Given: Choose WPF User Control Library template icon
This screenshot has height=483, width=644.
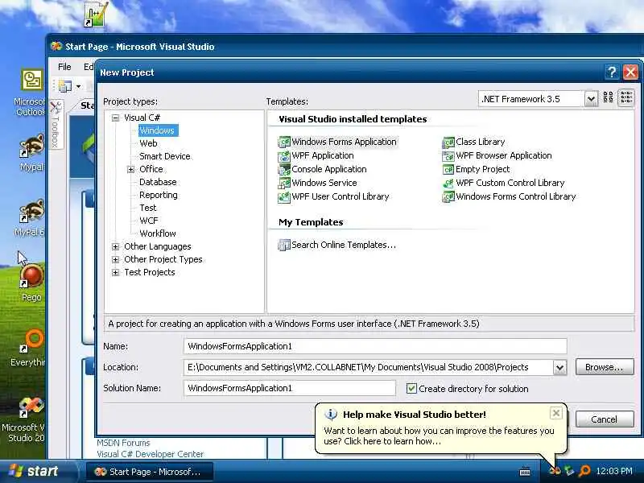Looking at the screenshot, I should (284, 197).
